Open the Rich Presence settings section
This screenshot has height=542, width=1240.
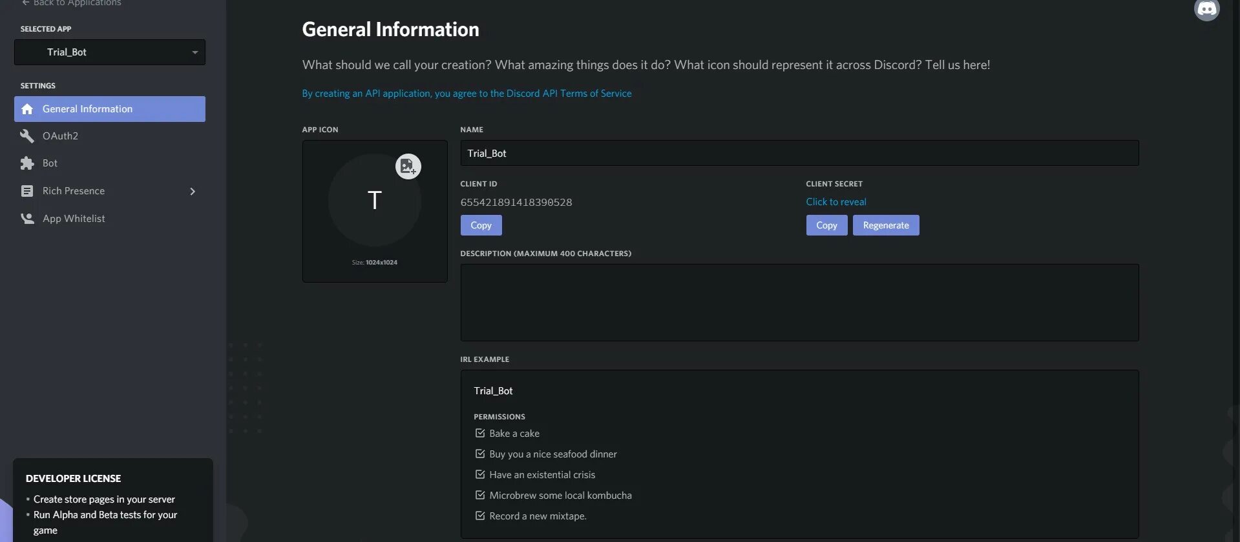(x=110, y=191)
